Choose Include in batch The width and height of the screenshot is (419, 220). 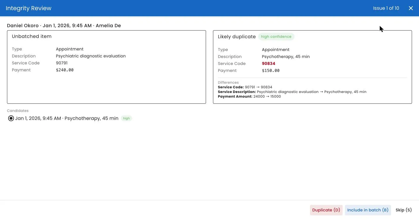(368, 210)
